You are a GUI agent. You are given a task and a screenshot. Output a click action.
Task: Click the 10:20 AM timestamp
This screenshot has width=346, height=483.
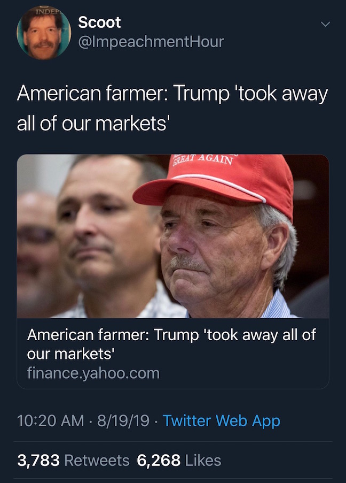pyautogui.click(x=50, y=421)
